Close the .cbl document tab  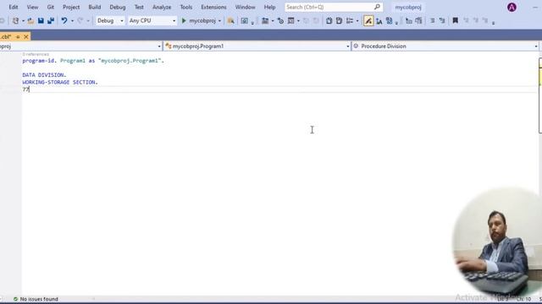26,36
